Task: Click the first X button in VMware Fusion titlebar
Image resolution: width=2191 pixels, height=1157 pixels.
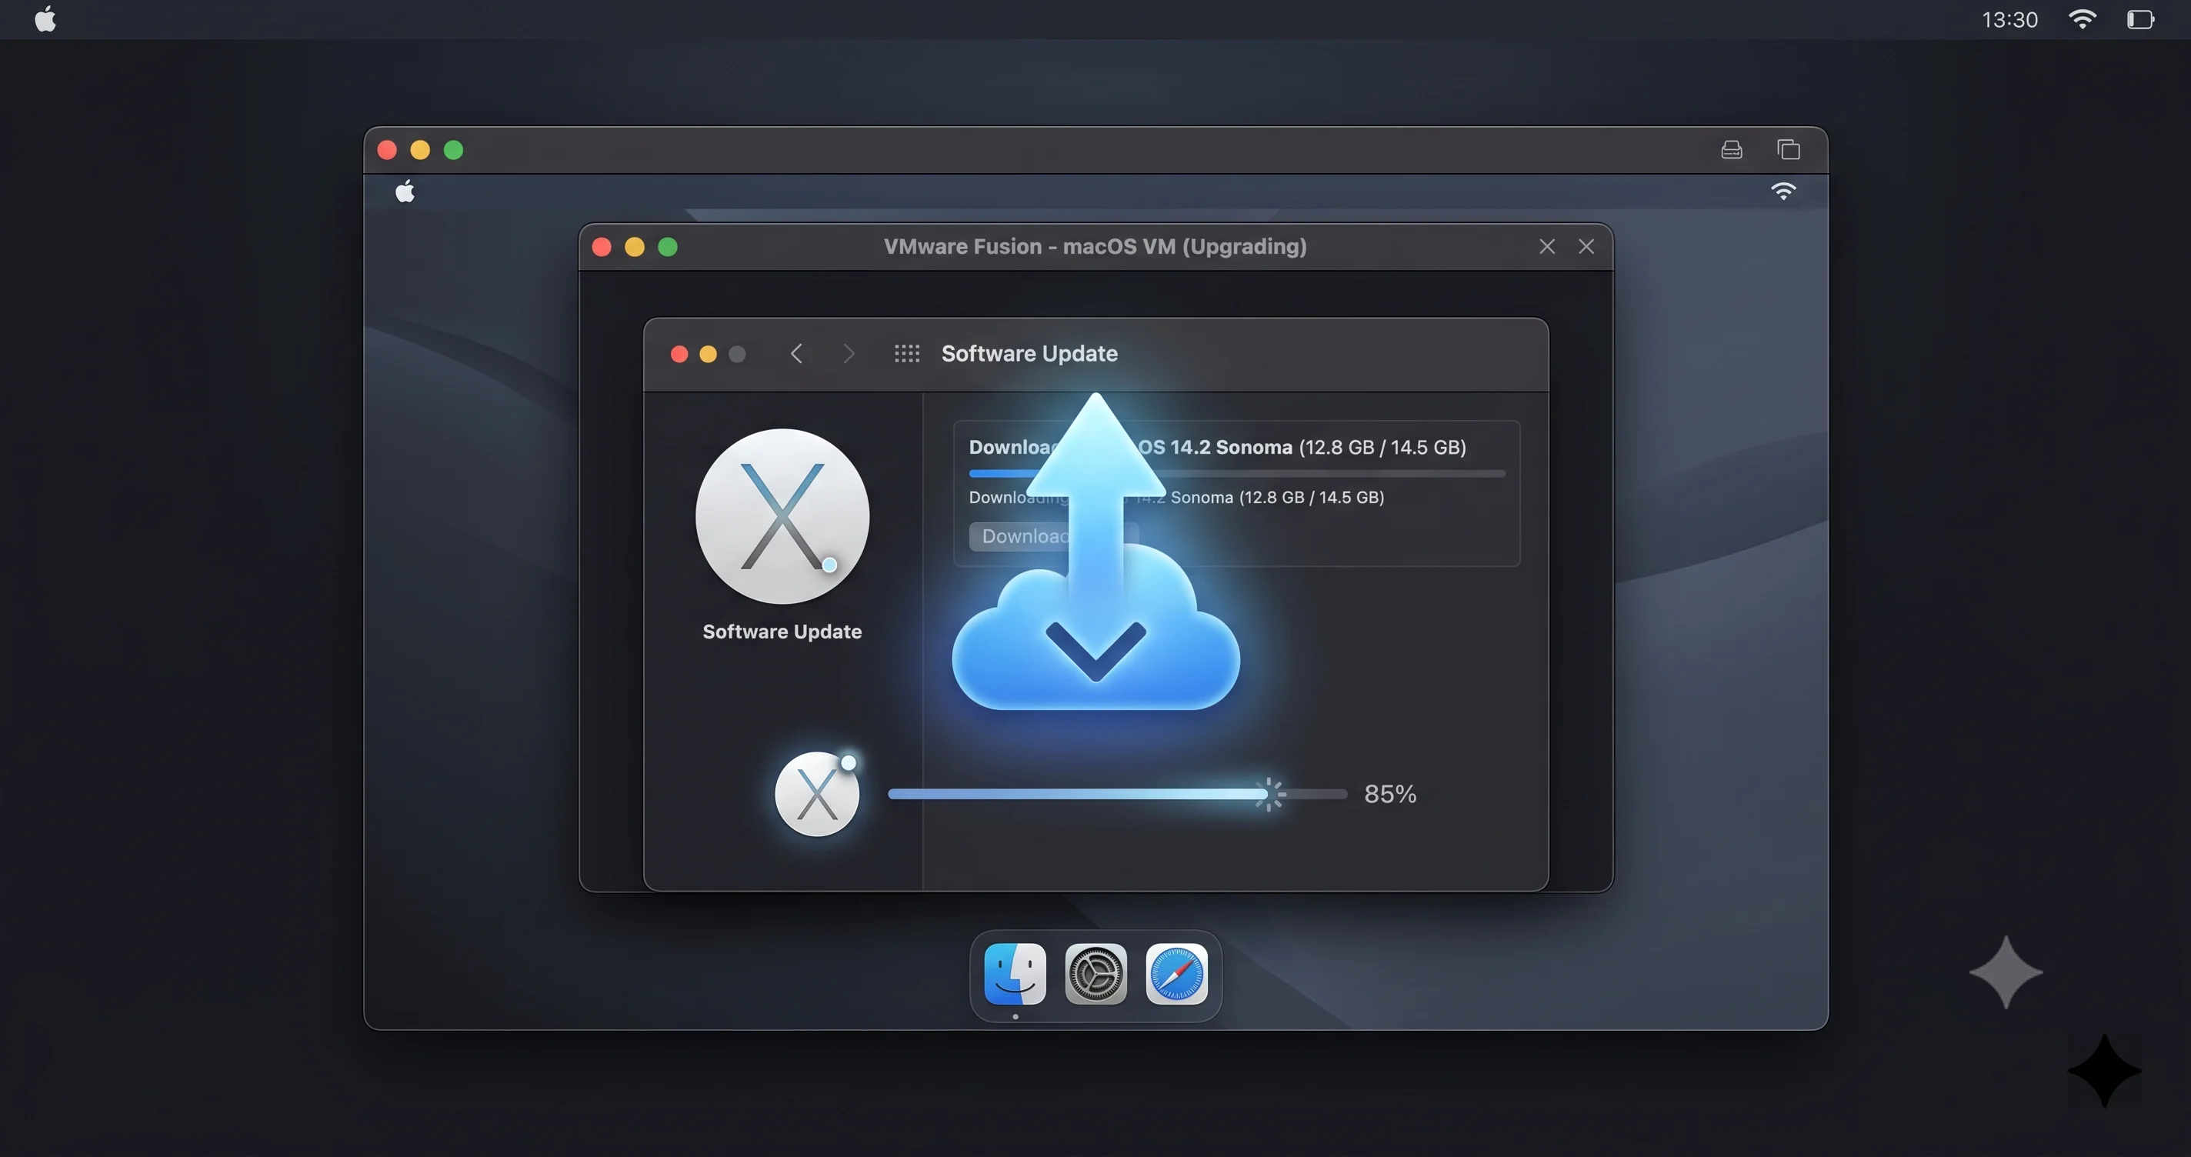Action: click(1546, 247)
